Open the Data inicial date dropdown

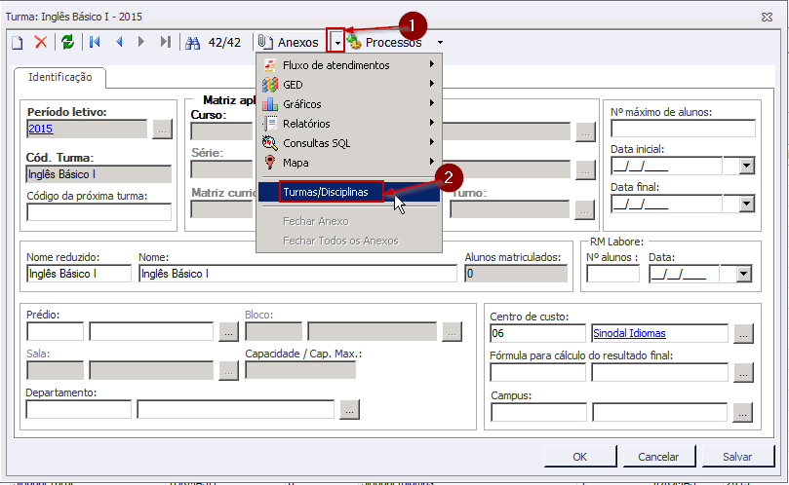tap(746, 166)
